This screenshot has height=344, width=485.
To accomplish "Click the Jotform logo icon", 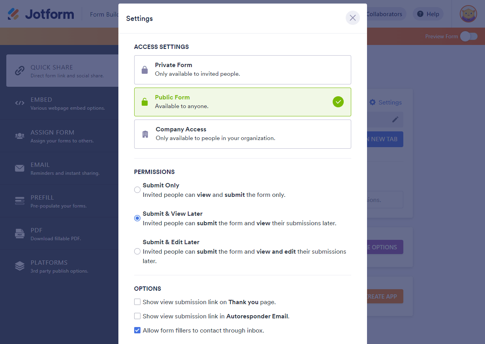I will tap(14, 14).
